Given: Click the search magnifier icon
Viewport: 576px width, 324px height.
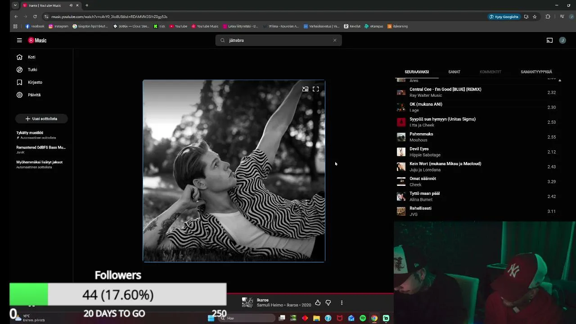Looking at the screenshot, I should click(222, 40).
